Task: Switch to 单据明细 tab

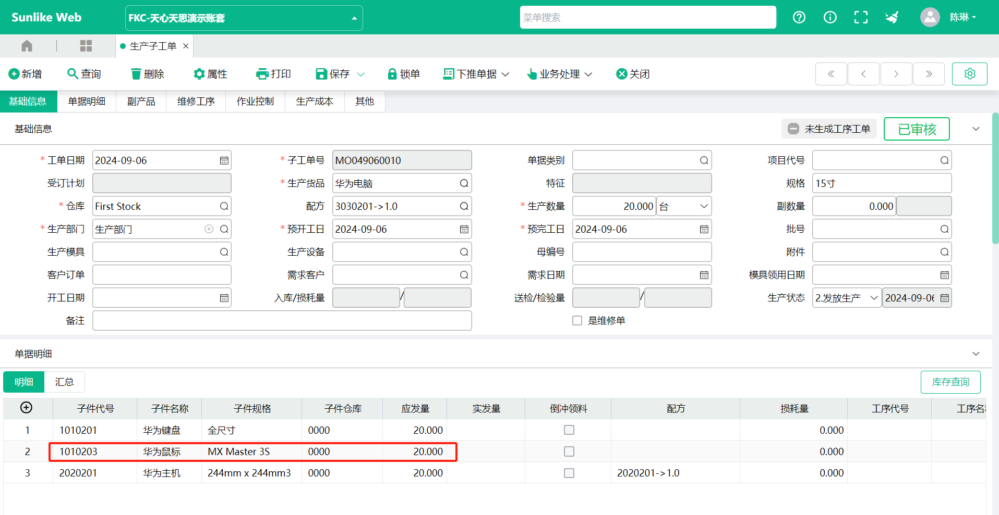Action: click(x=87, y=102)
